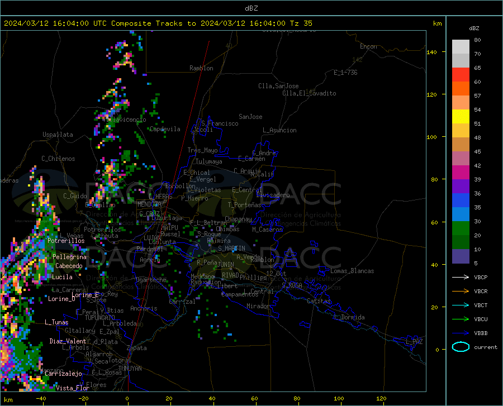Click the 'VBCP' legend label
This screenshot has width=503, height=406.
(x=481, y=277)
